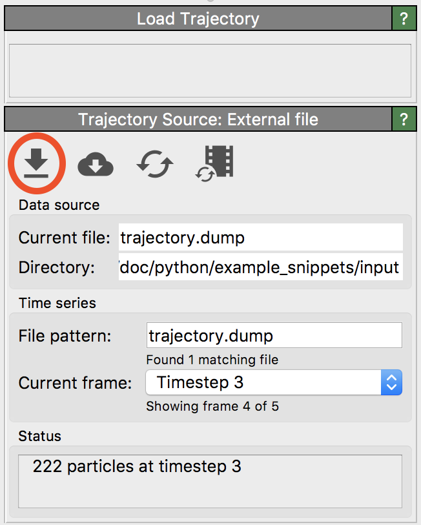Click the Directory path field
This screenshot has width=421, height=525.
(261, 267)
